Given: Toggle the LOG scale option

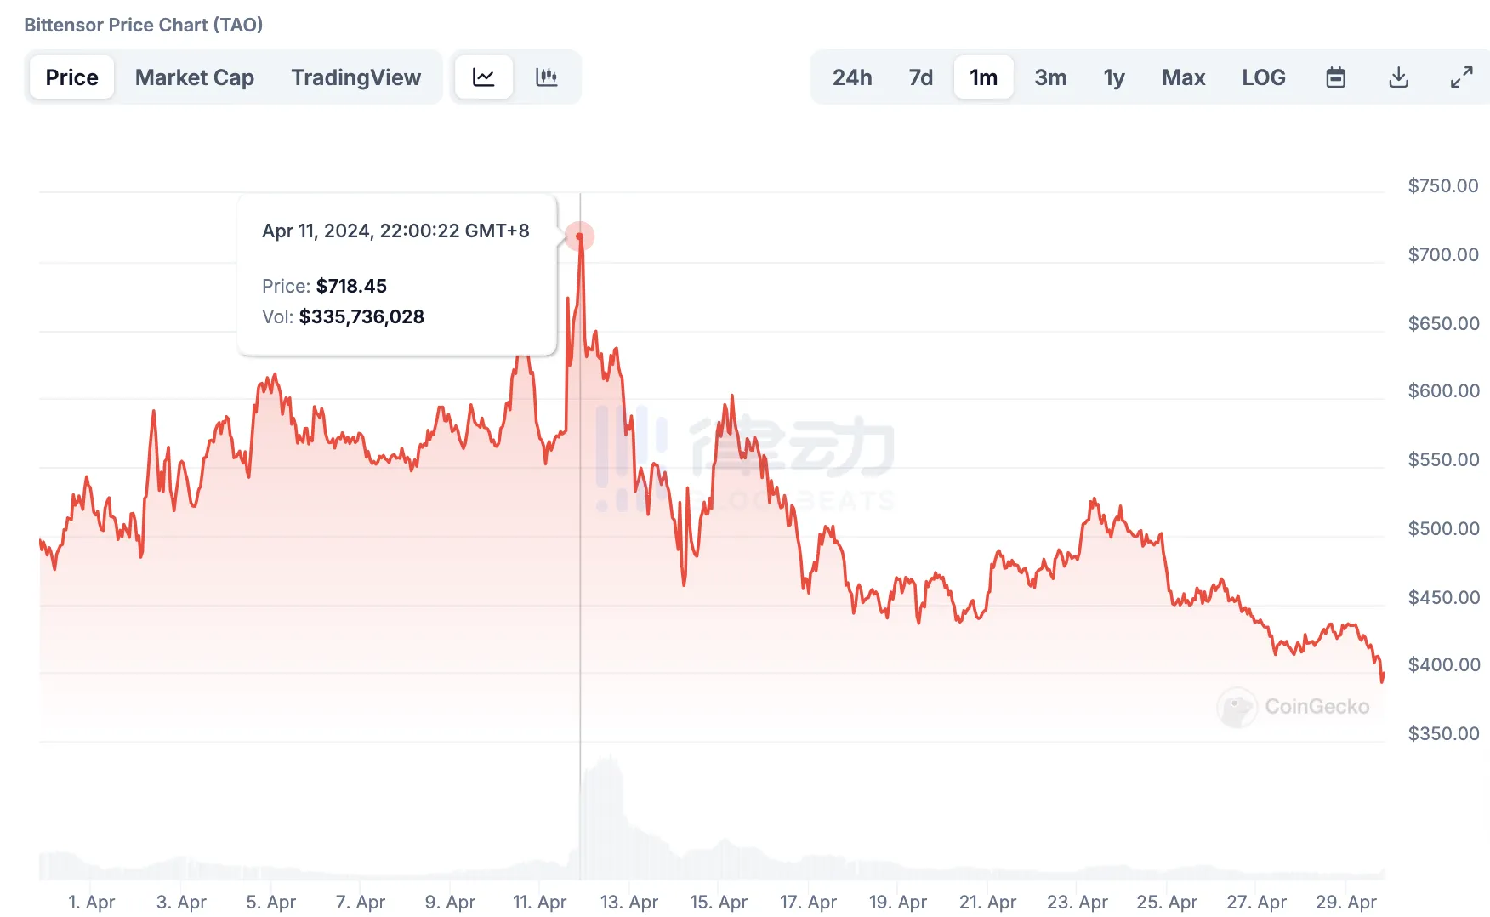Looking at the screenshot, I should coord(1263,77).
